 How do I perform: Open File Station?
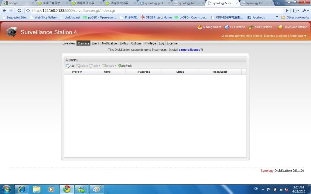point(227,27)
